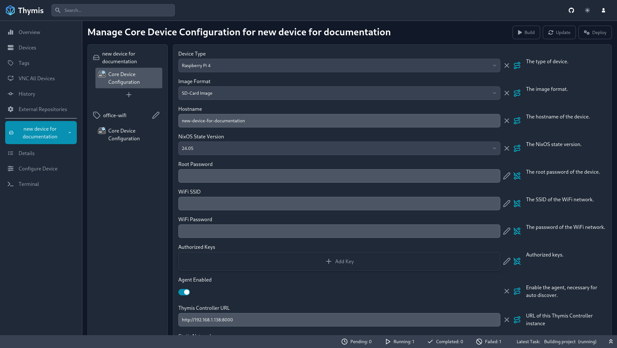Click Hostname input field to edit
Screen dimensions: 617x348
point(339,121)
